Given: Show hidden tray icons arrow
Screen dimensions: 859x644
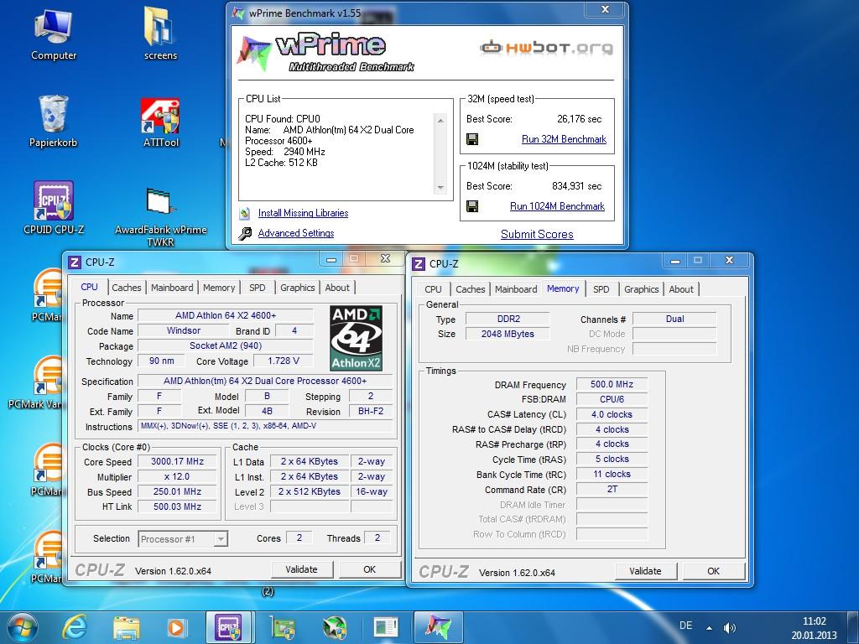Looking at the screenshot, I should click(x=710, y=627).
